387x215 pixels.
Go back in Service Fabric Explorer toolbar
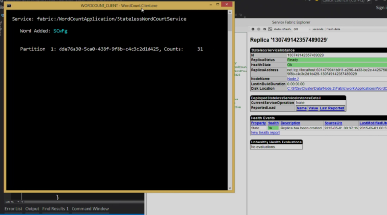tap(253, 29)
